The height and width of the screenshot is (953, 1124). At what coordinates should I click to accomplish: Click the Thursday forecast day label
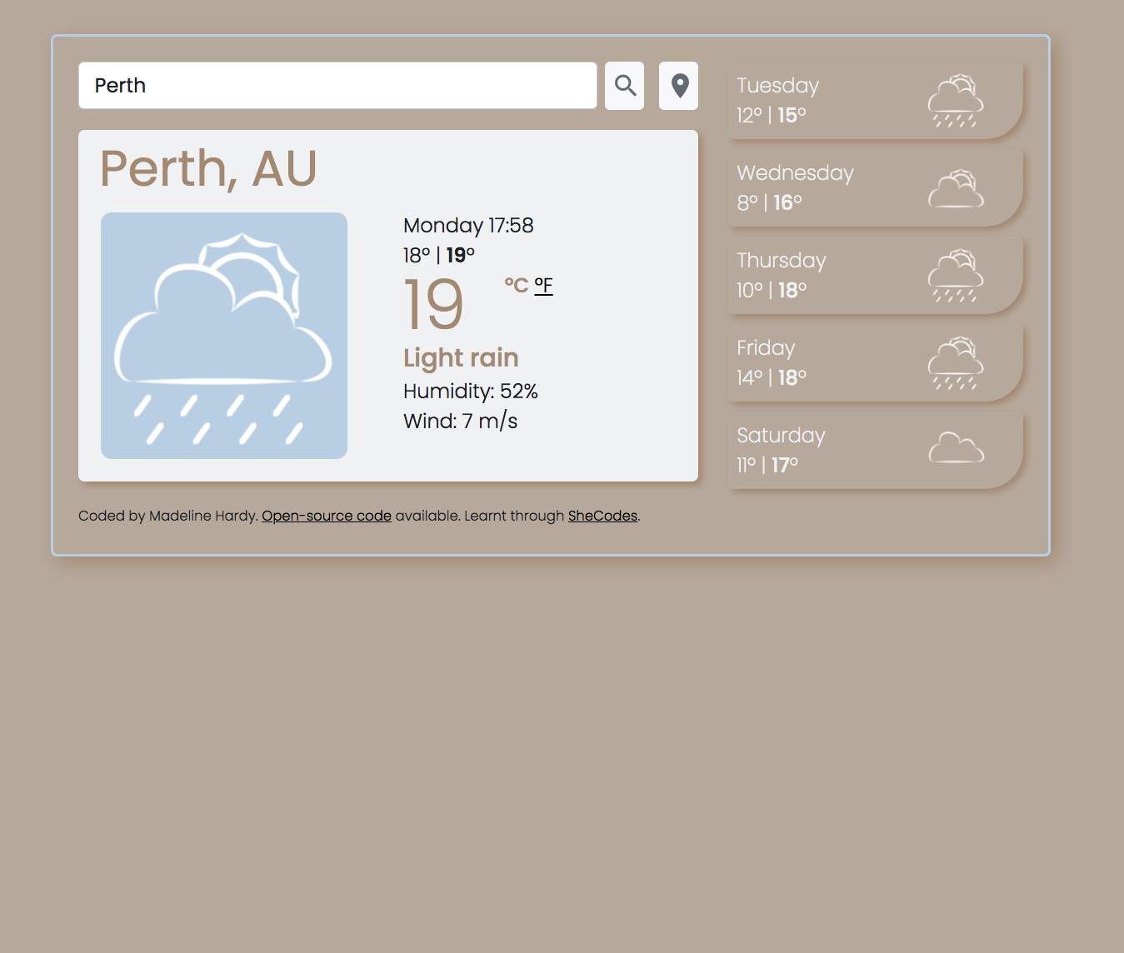point(782,261)
